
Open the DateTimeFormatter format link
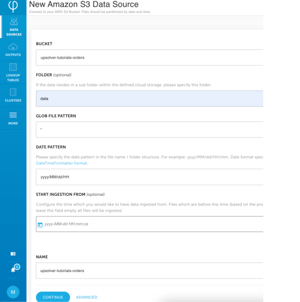click(62, 163)
